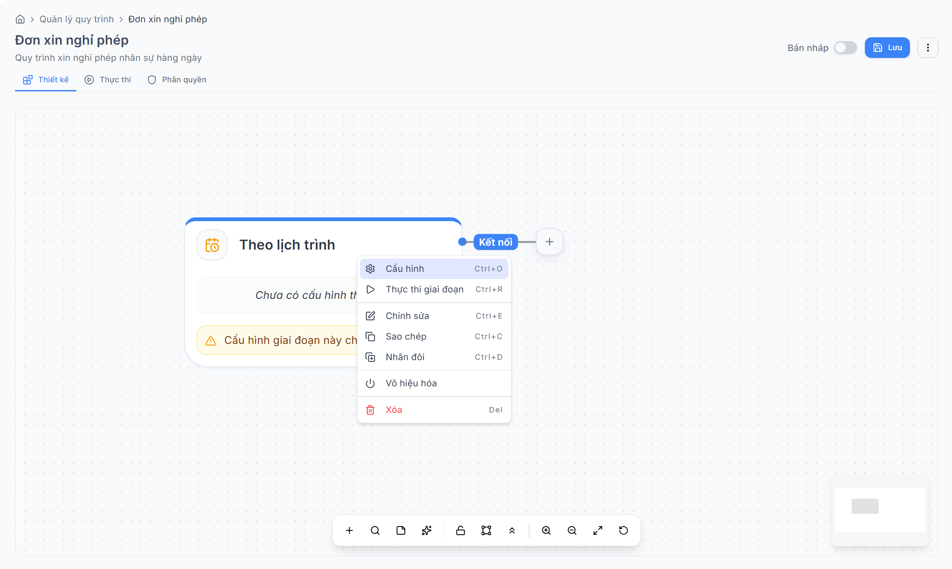Toggle the canvas lock icon
The image size is (952, 569).
460,530
